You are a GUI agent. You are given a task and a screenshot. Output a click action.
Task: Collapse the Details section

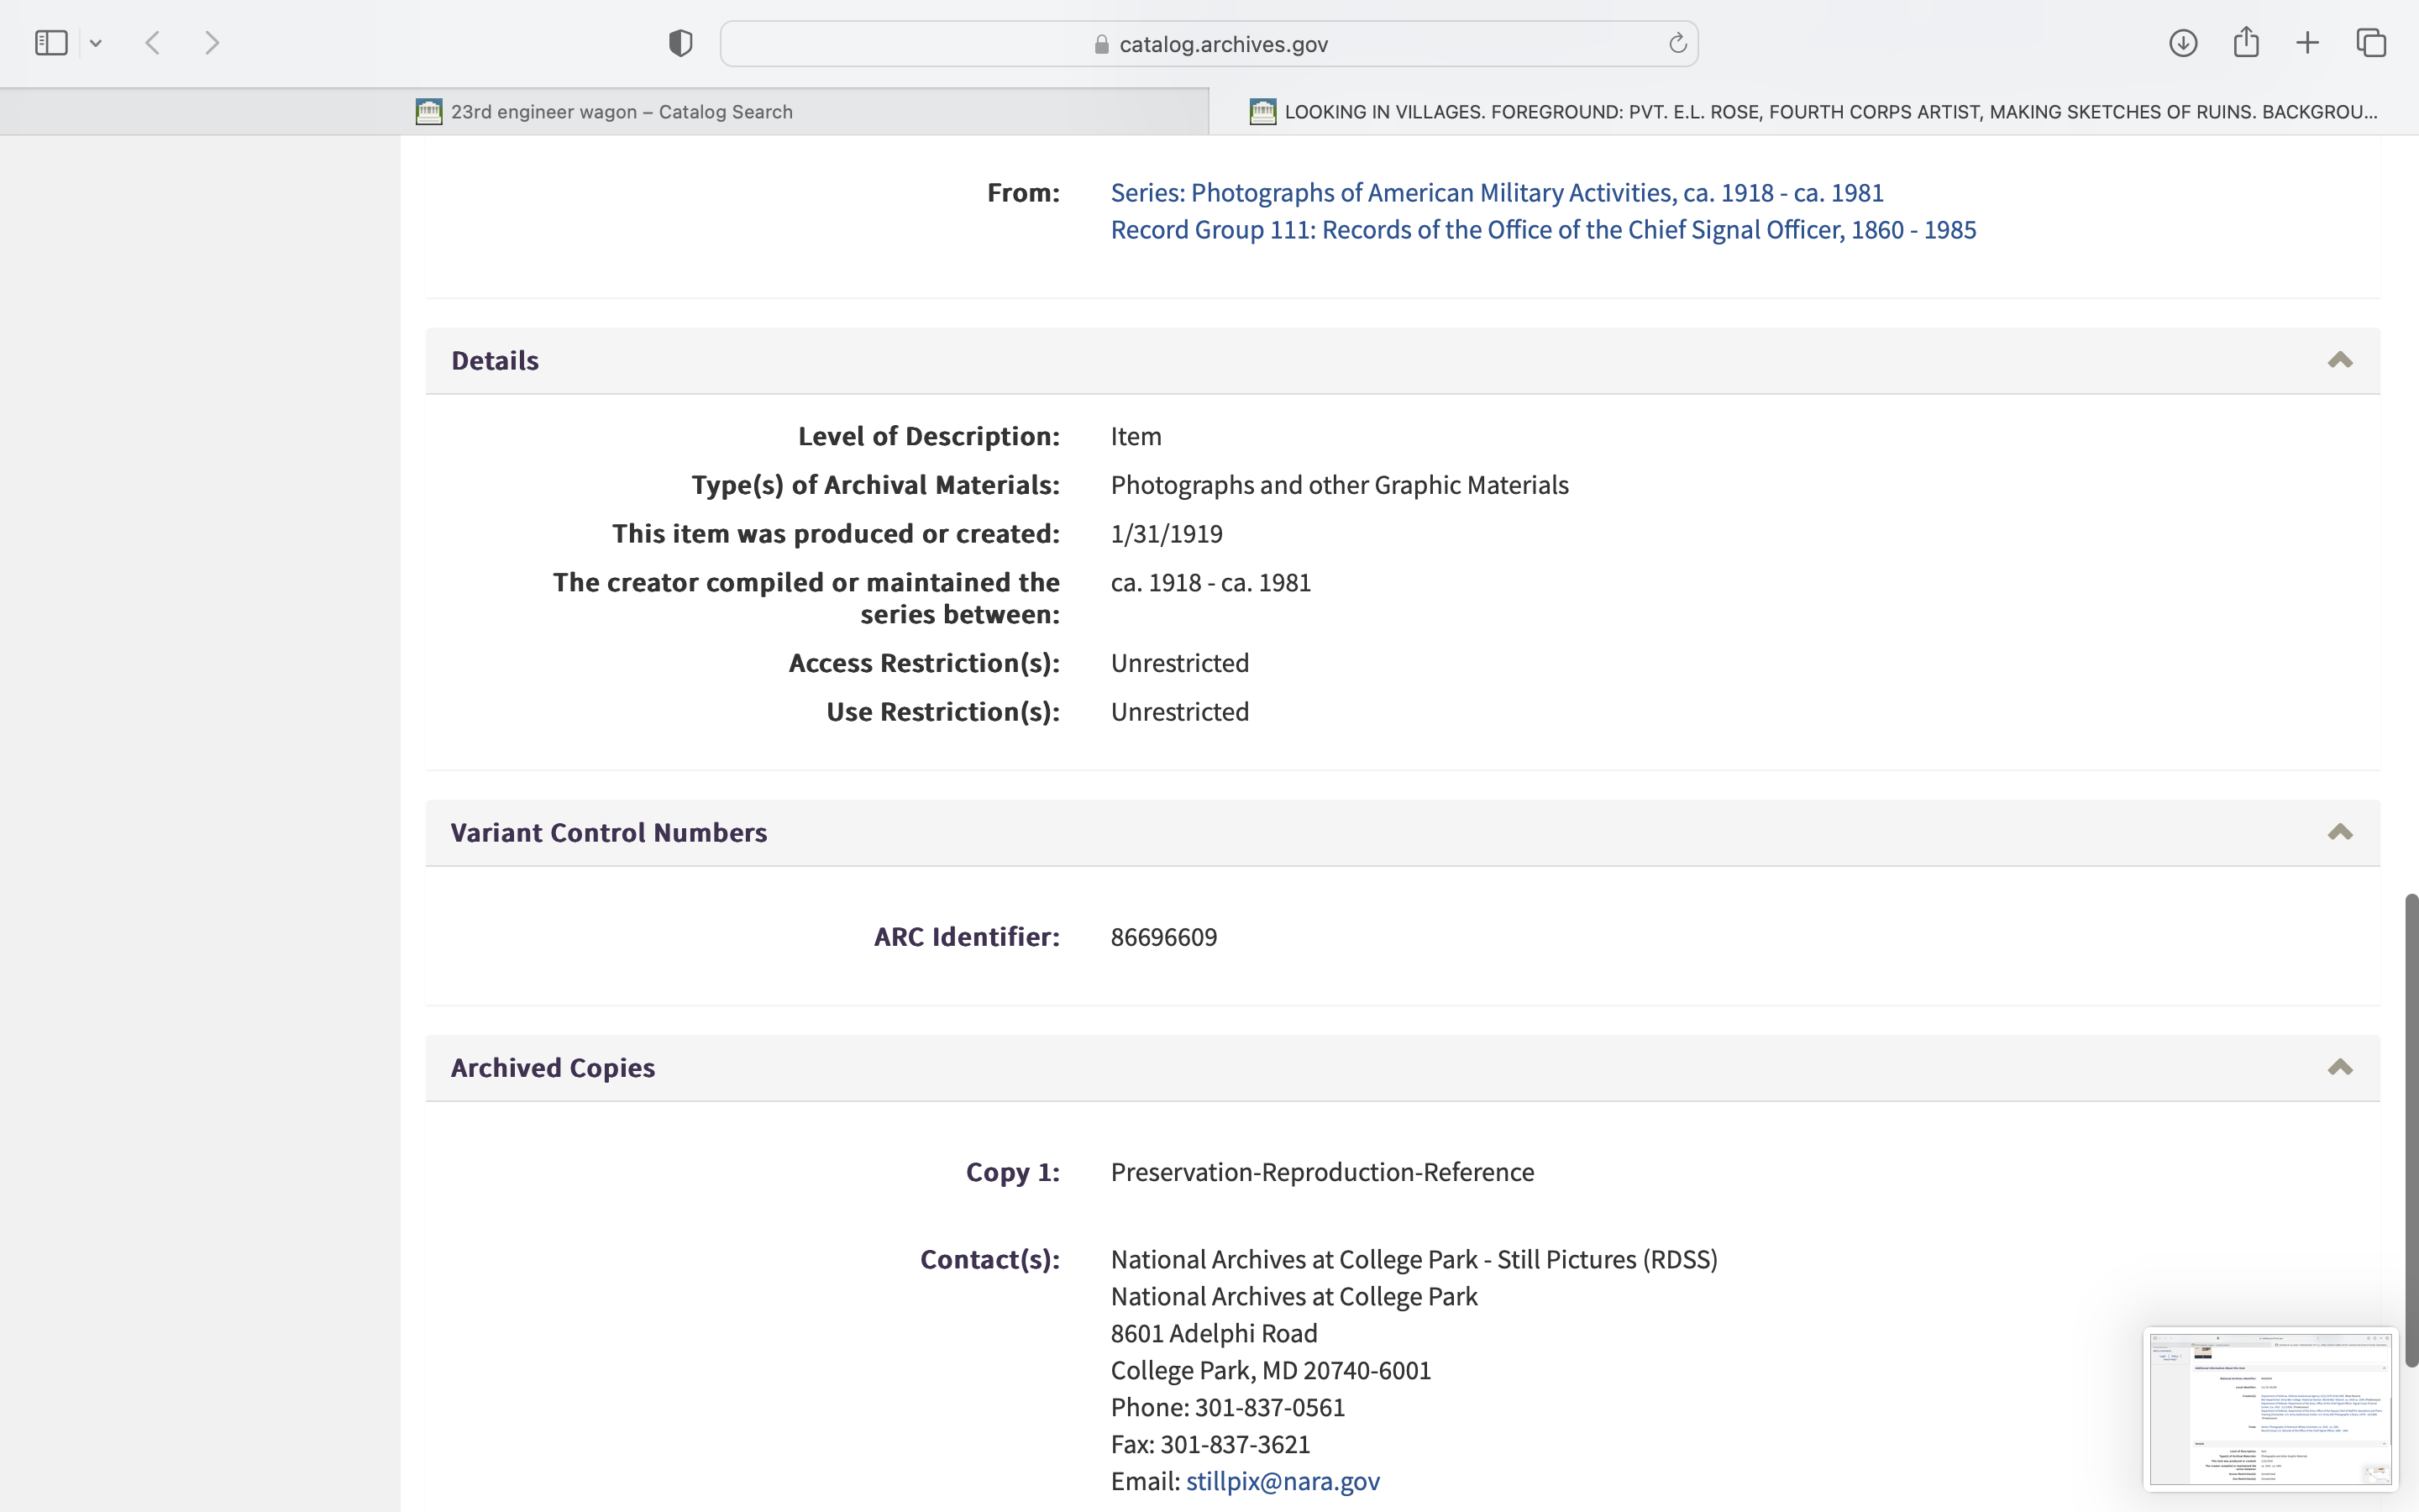point(2340,361)
